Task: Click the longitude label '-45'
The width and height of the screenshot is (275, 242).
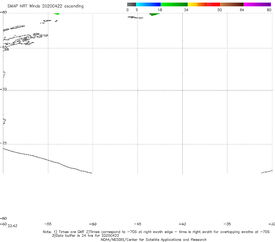Action: [137, 224]
